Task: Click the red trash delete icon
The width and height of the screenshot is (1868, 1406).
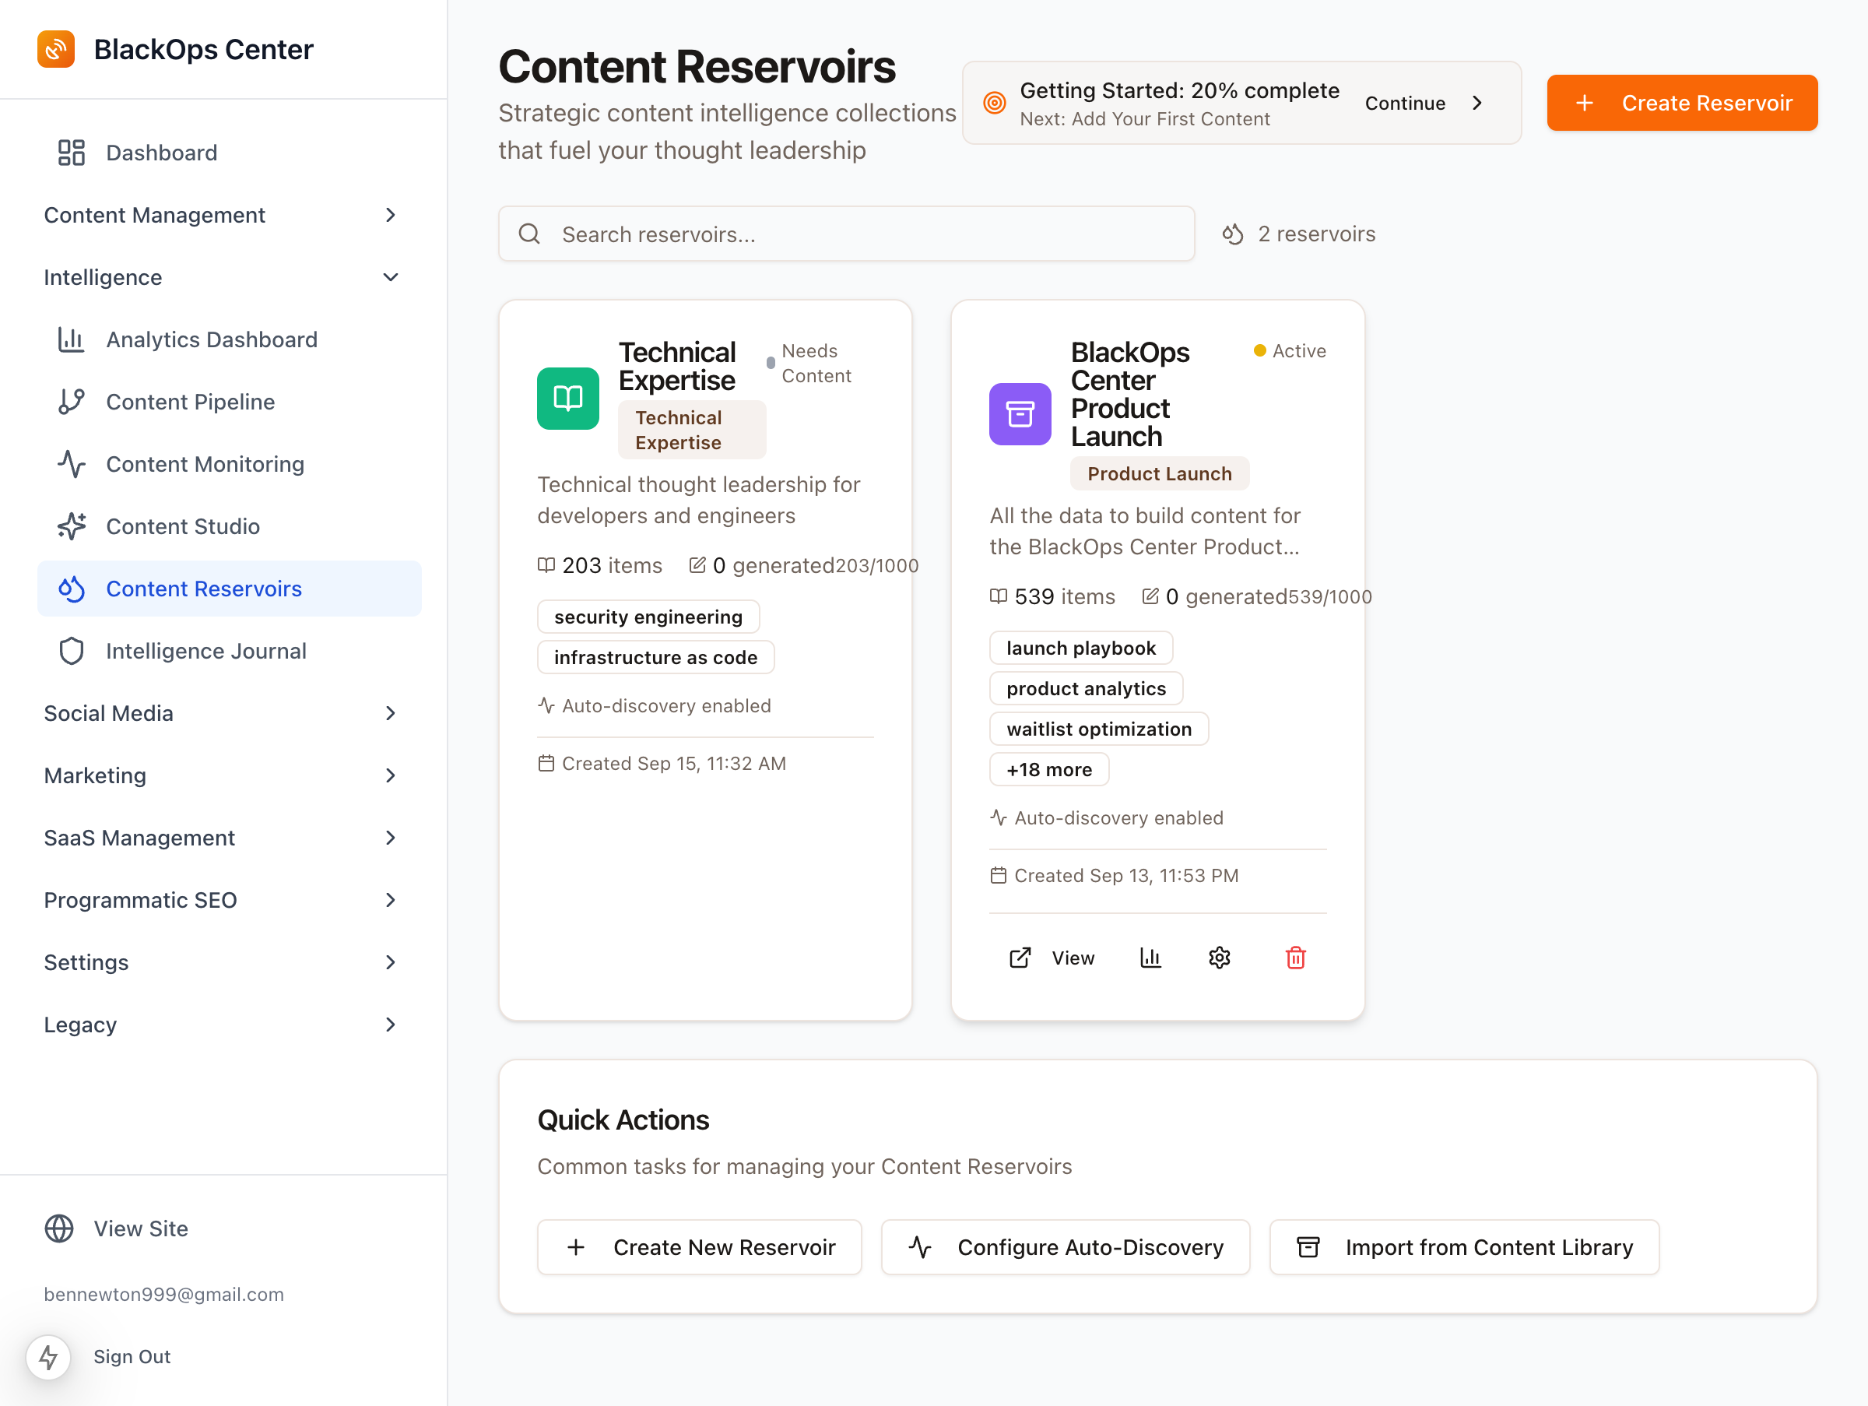Action: [x=1294, y=958]
